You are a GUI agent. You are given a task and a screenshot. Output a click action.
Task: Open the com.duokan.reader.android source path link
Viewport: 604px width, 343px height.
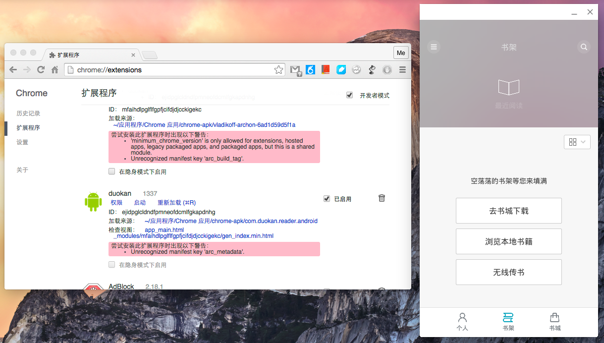[231, 221]
